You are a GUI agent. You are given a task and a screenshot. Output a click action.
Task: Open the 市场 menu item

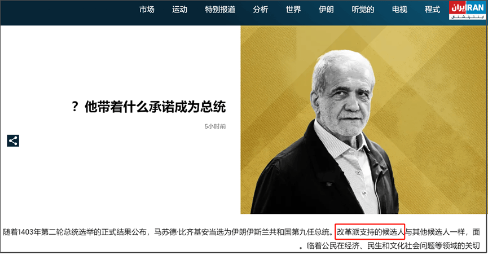[147, 10]
